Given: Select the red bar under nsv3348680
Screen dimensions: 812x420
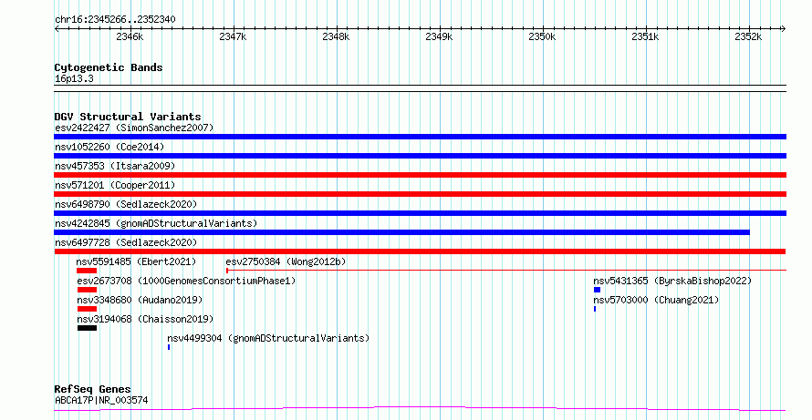Looking at the screenshot, I should coord(87,309).
